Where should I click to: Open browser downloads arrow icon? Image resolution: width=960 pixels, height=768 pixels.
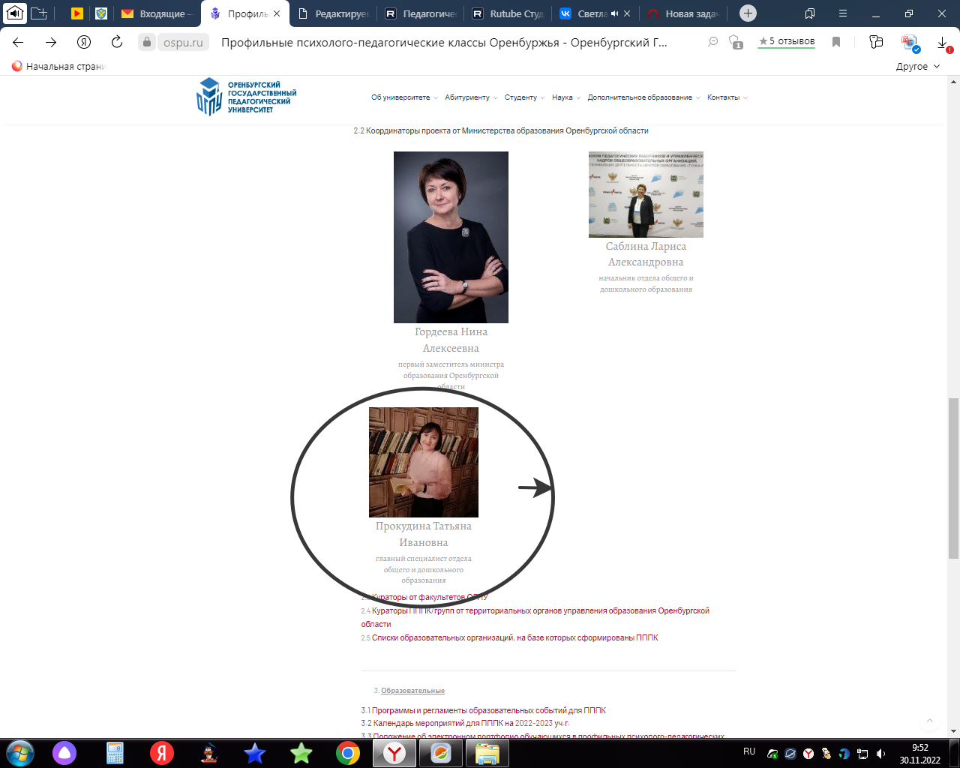coord(944,43)
